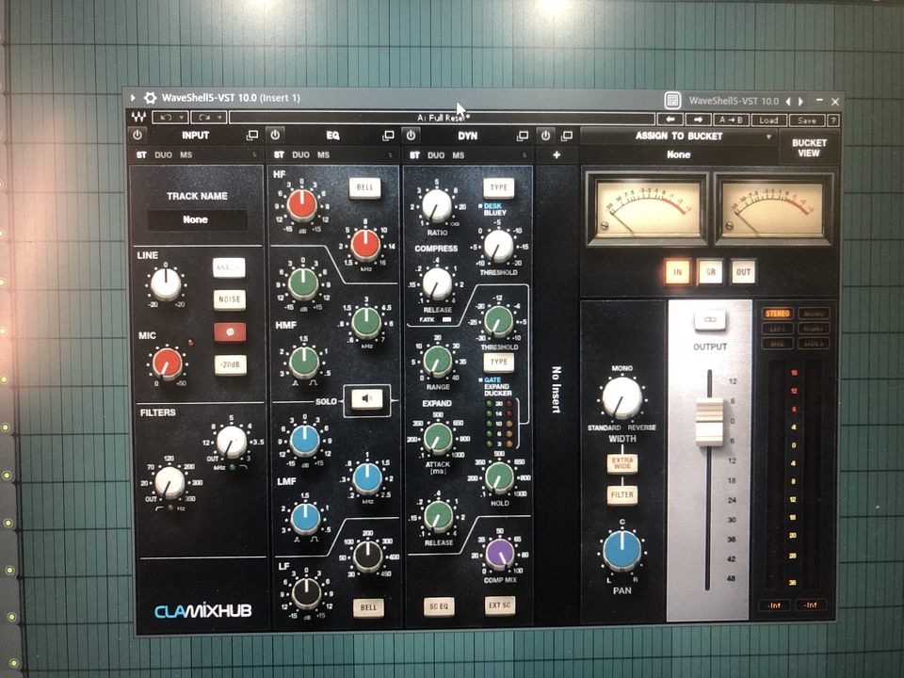Click expander TYPE selector button
The image size is (904, 678).
pyautogui.click(x=499, y=362)
